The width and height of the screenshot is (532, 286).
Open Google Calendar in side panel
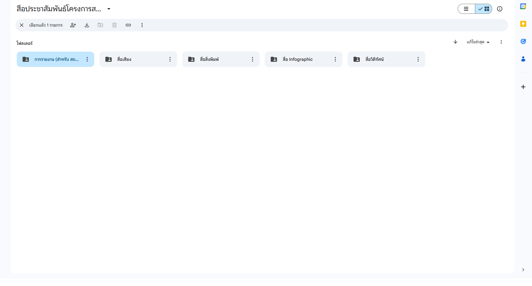click(x=523, y=6)
